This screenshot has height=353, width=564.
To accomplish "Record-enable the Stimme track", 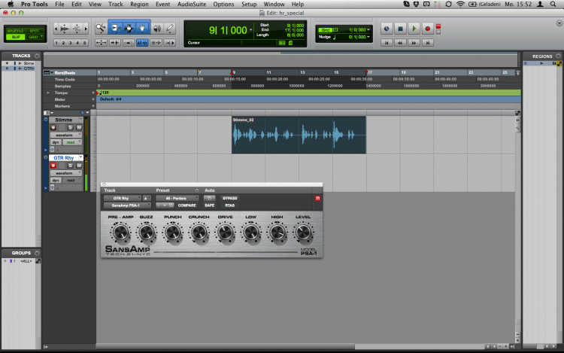I will coord(53,127).
